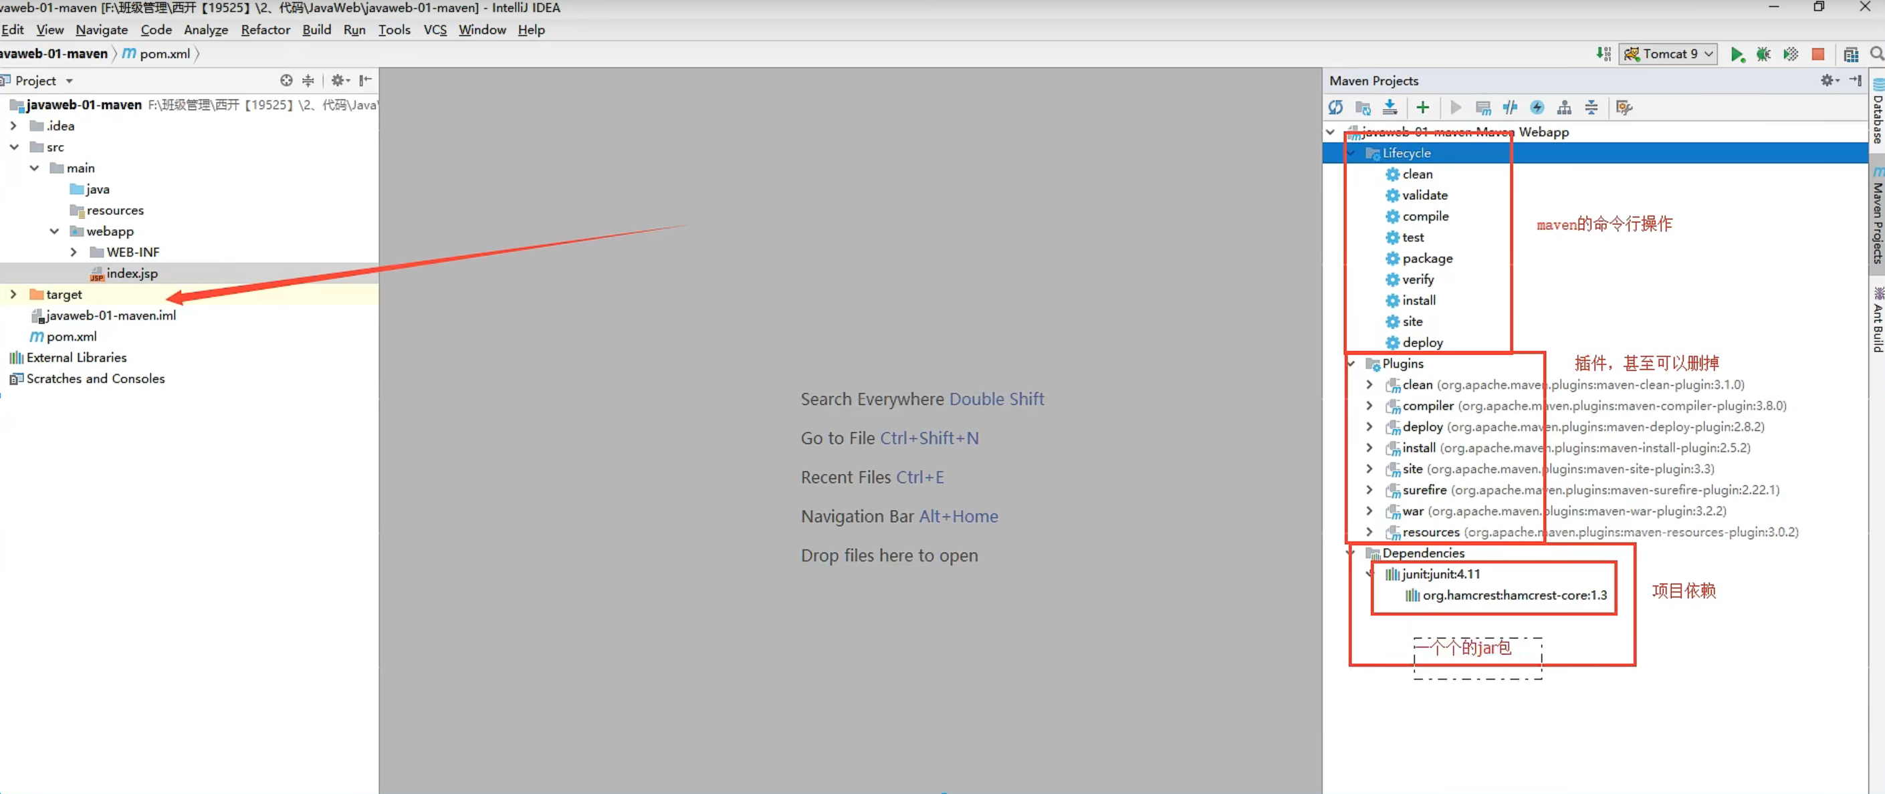Select pom.xml in the project tree
This screenshot has width=1885, height=794.
pyautogui.click(x=71, y=336)
